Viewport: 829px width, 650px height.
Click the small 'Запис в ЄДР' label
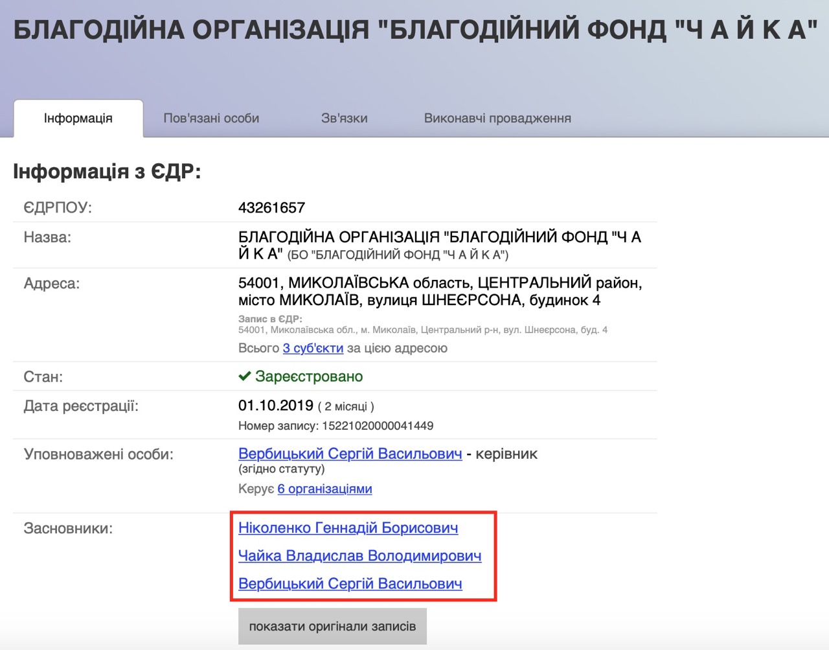[x=270, y=319]
